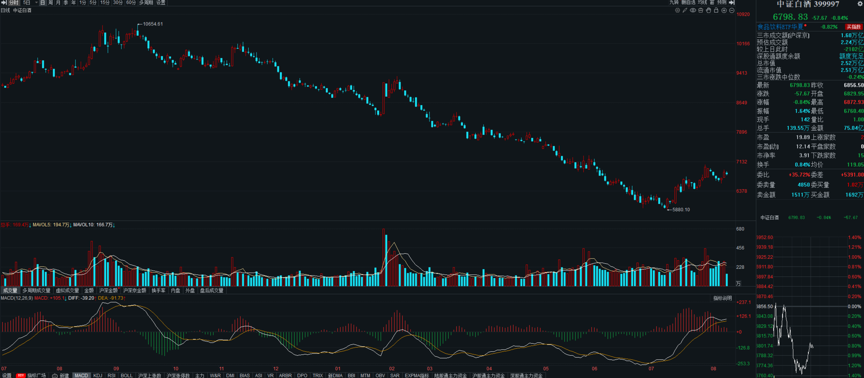The image size is (864, 378).
Task: Toggle the eye visibility icon on the chart toolbar
Action: pos(693,10)
